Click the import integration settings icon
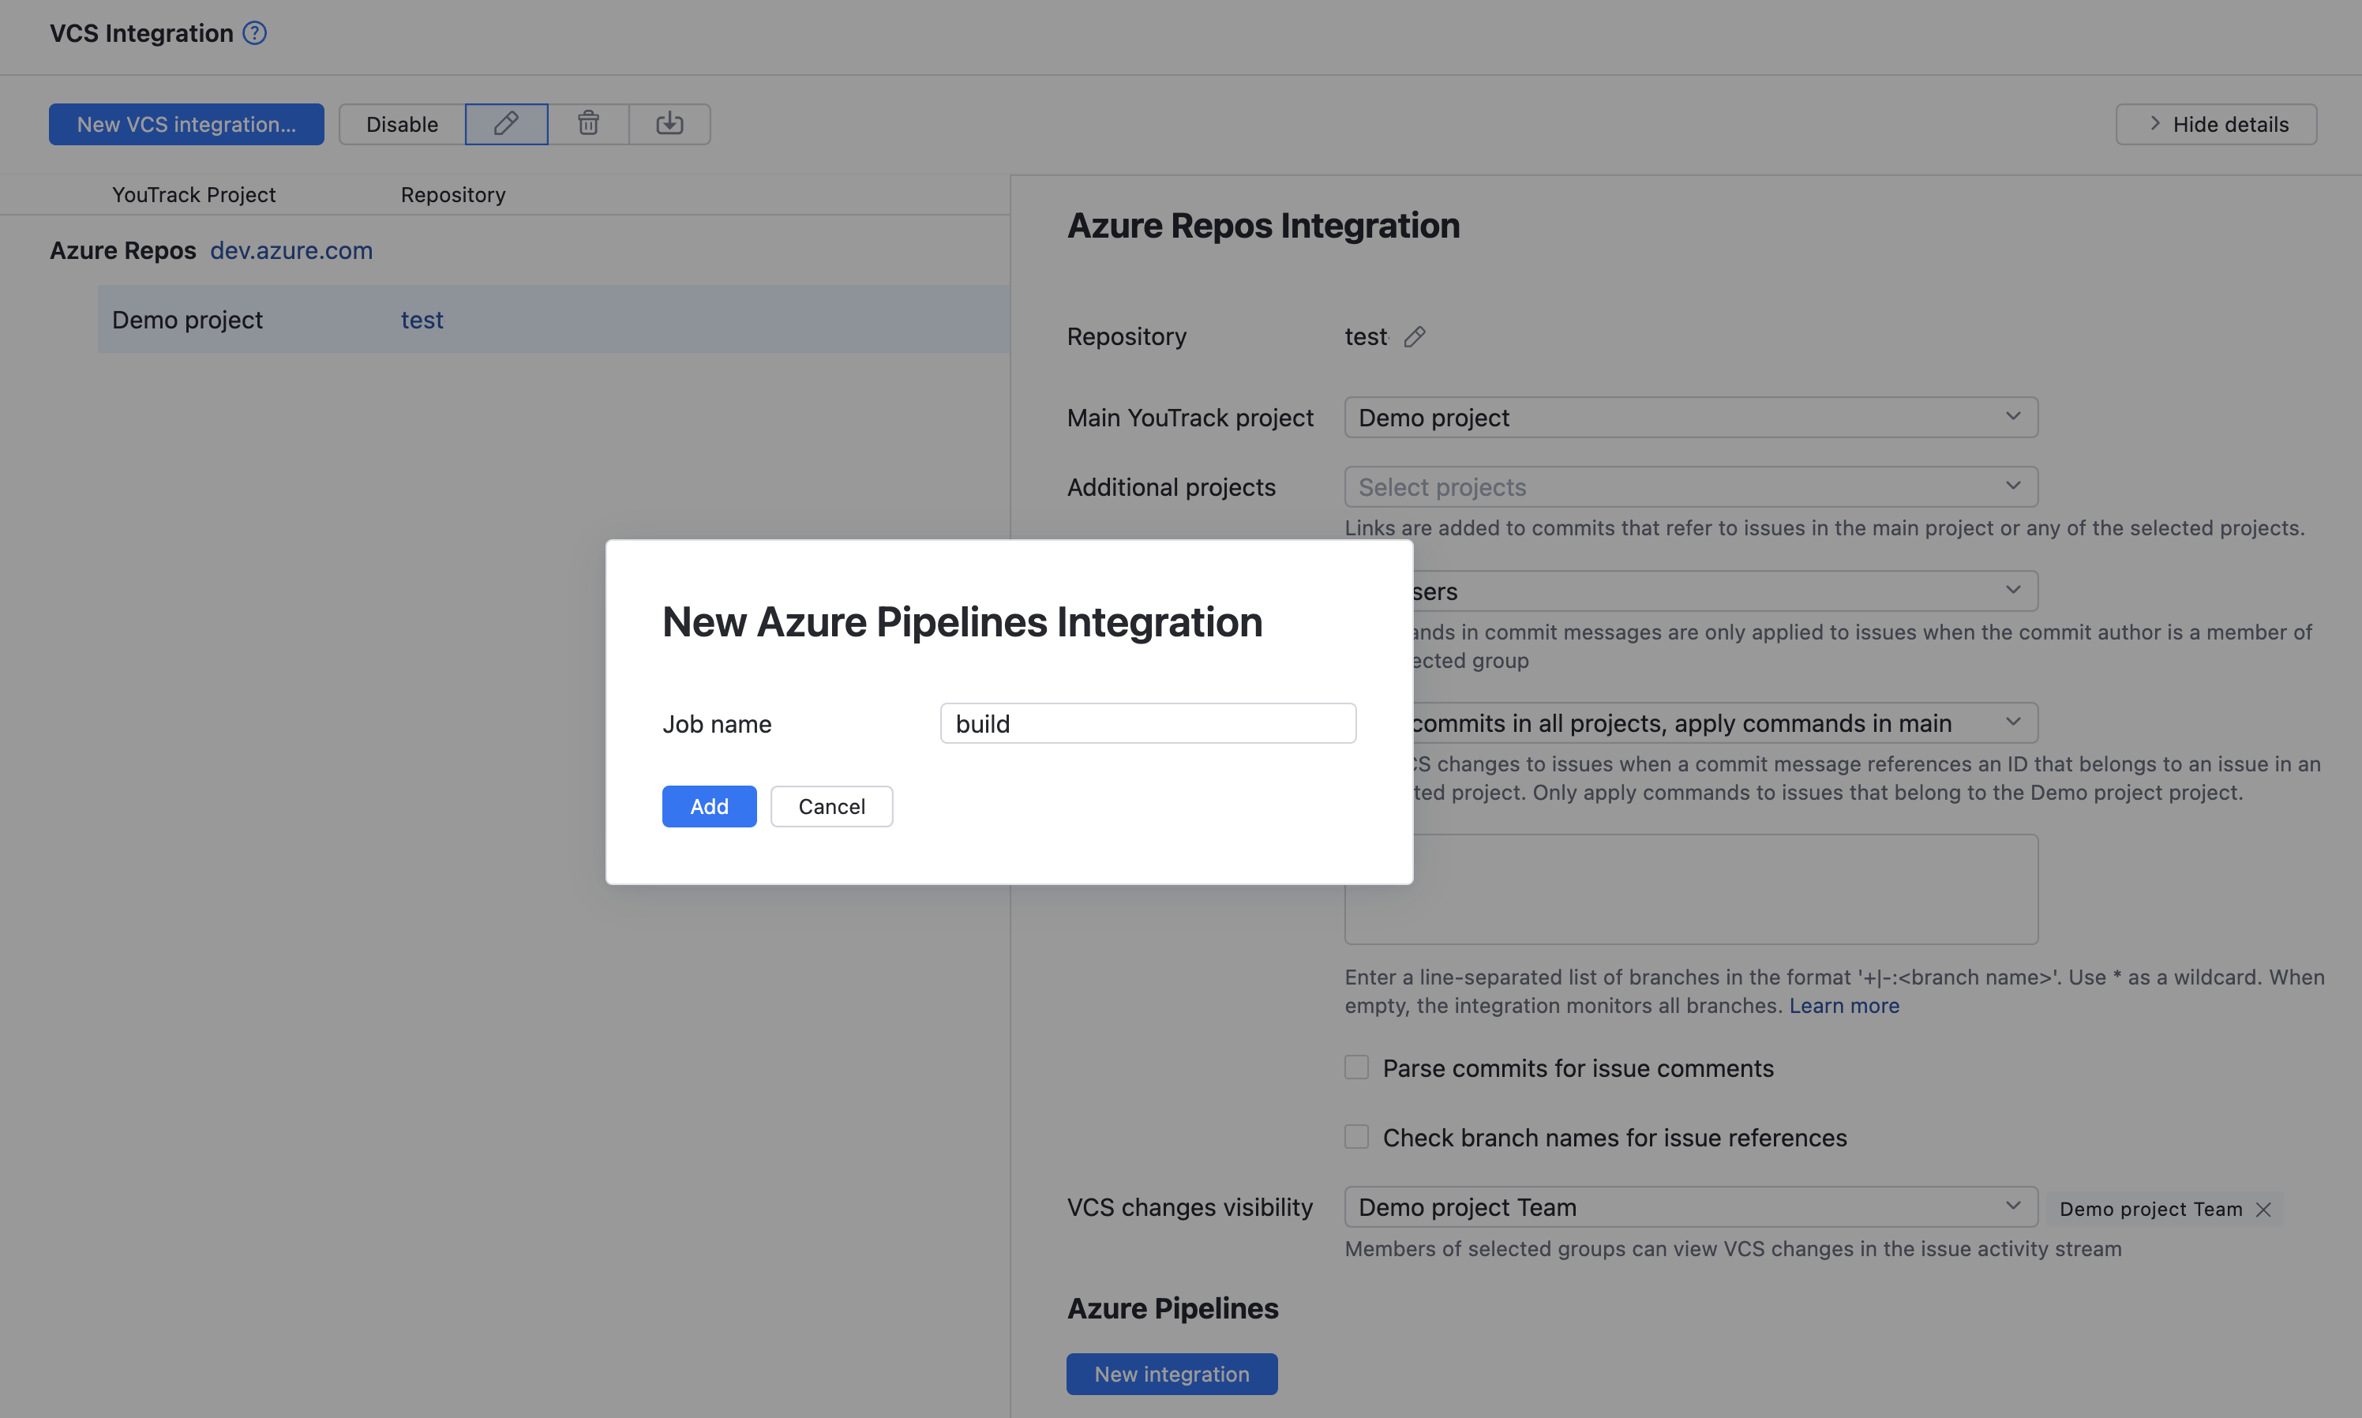This screenshot has height=1418, width=2362. click(669, 123)
